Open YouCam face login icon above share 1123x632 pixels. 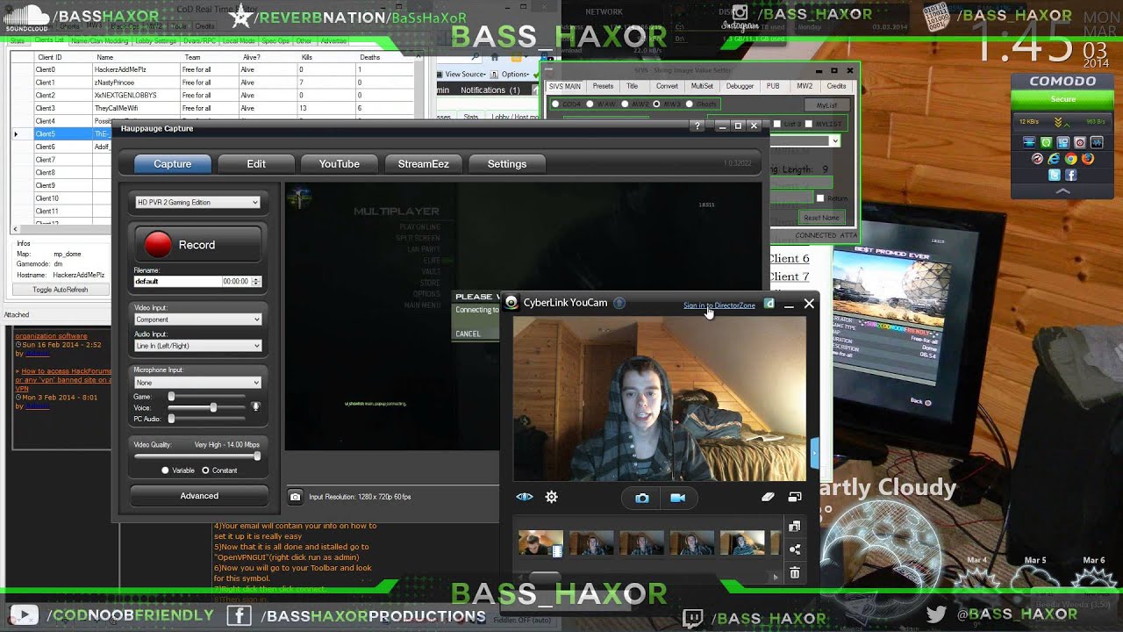click(795, 527)
